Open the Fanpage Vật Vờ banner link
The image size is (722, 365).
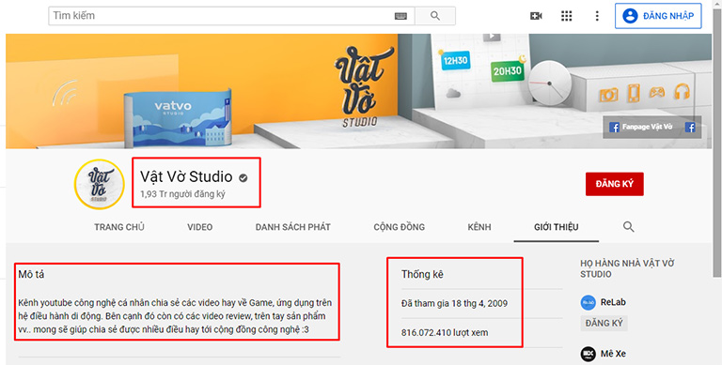[640, 127]
